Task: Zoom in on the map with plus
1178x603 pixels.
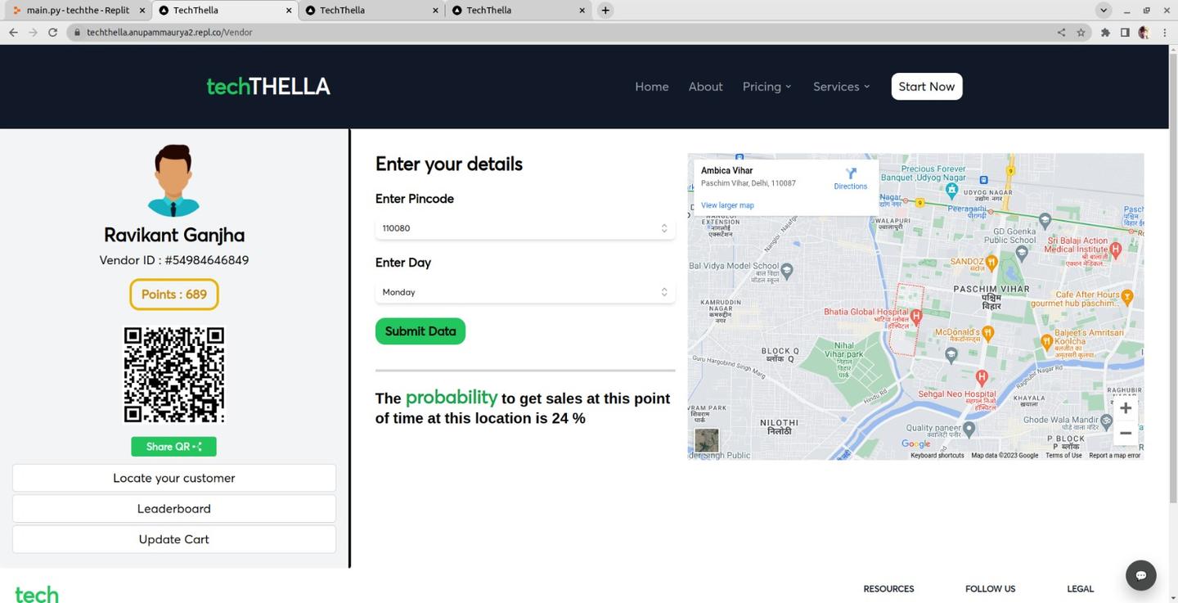Action: [x=1126, y=408]
